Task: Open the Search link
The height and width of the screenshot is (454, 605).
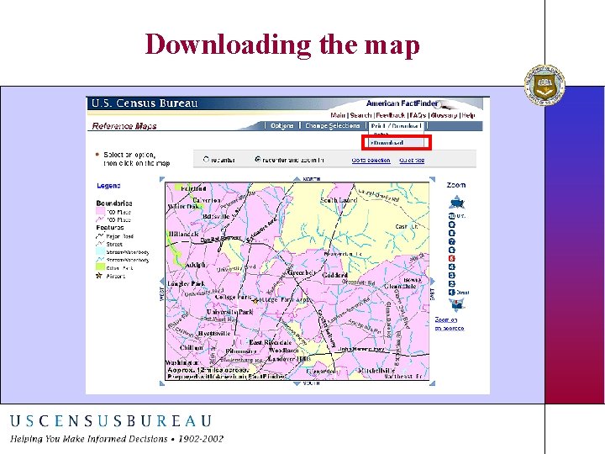Action: (360, 115)
